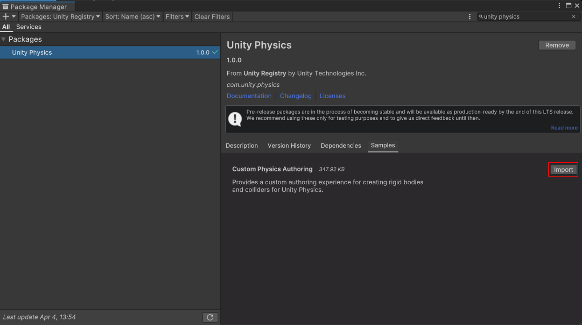
Task: Switch to the Services tab
Action: 29,27
